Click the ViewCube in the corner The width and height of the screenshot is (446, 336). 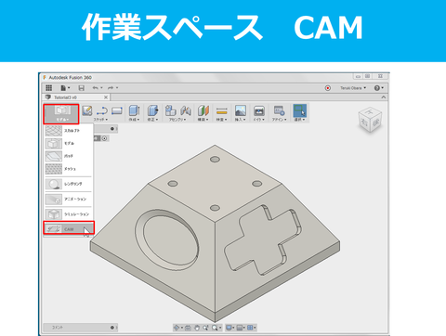[370, 120]
